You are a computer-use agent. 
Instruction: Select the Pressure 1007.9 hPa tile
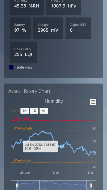click(x=64, y=7)
